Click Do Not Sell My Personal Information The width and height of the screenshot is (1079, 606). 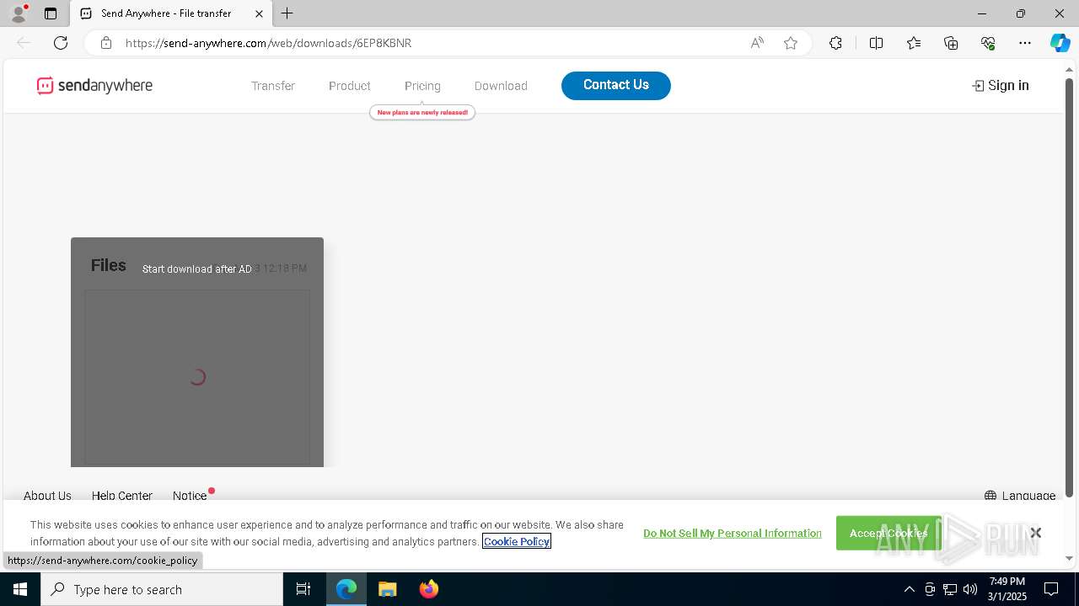733,534
